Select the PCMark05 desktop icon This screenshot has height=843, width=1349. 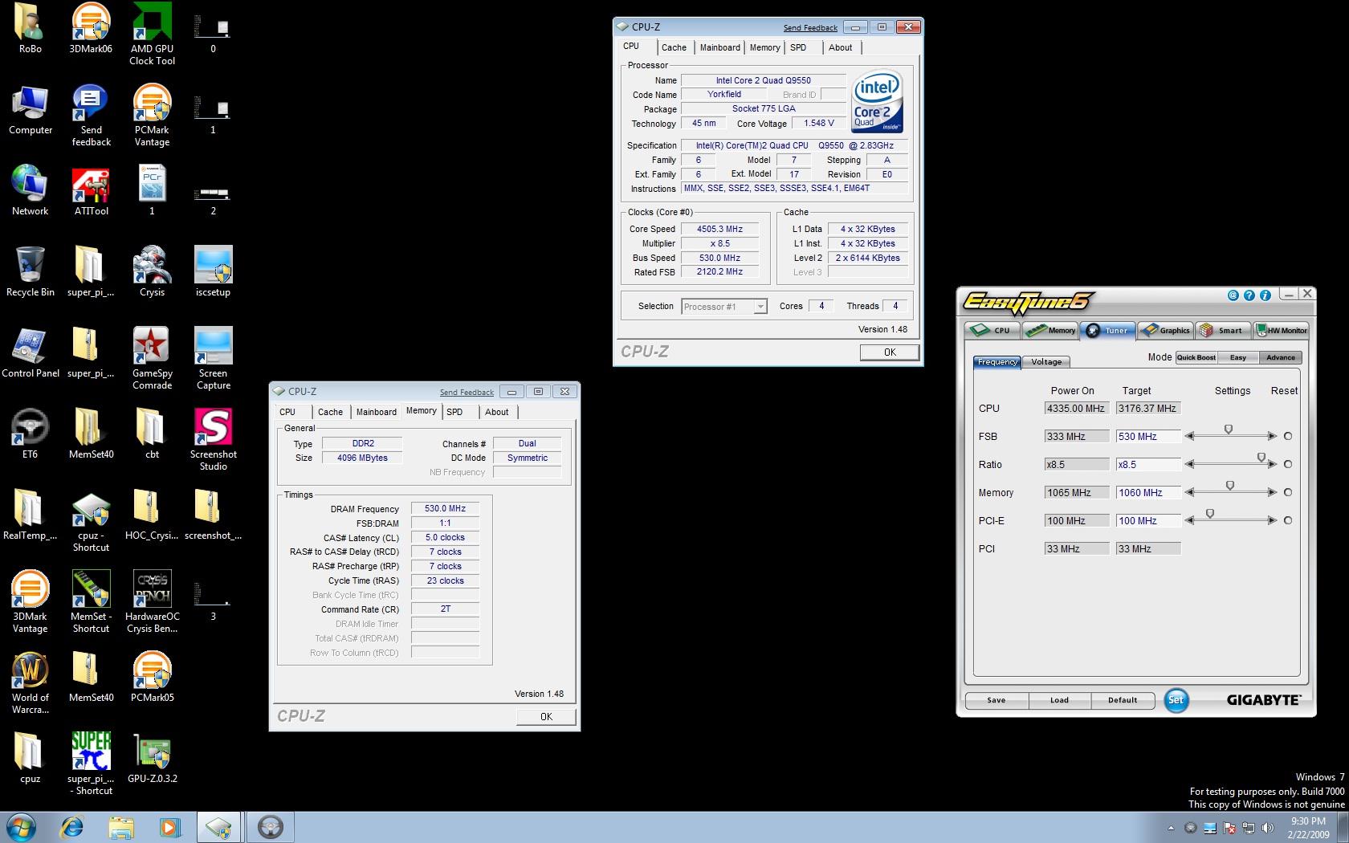coord(152,678)
